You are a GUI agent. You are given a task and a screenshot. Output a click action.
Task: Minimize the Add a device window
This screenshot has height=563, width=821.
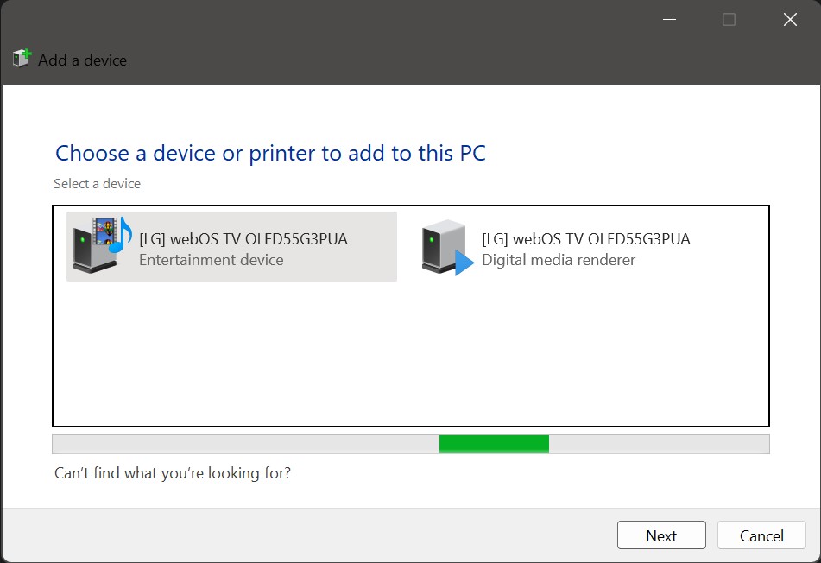[668, 20]
